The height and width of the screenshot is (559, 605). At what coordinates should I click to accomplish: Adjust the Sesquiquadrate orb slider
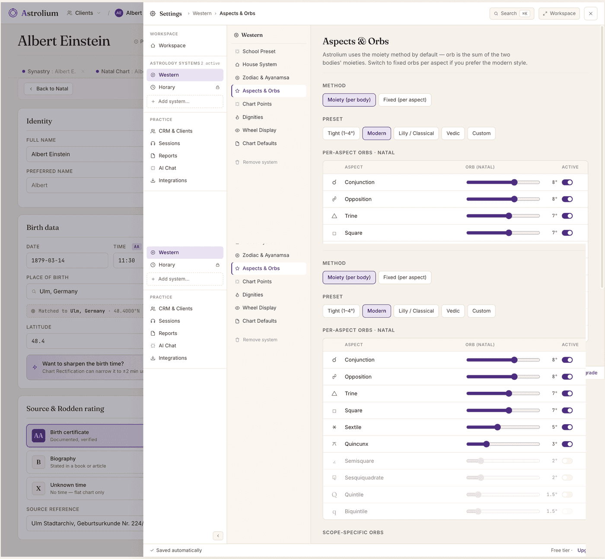(503, 478)
